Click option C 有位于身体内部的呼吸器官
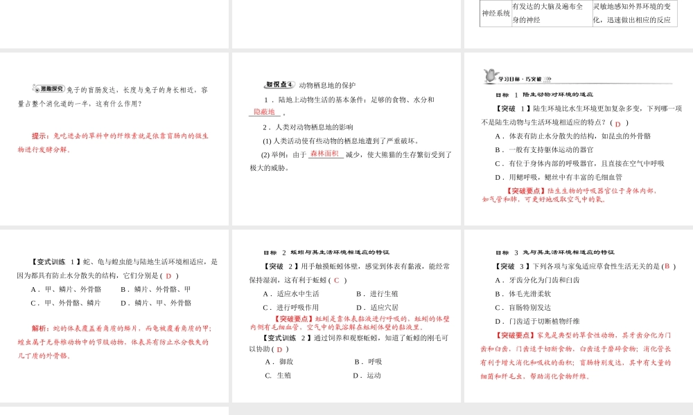The image size is (693, 415). click(579, 163)
